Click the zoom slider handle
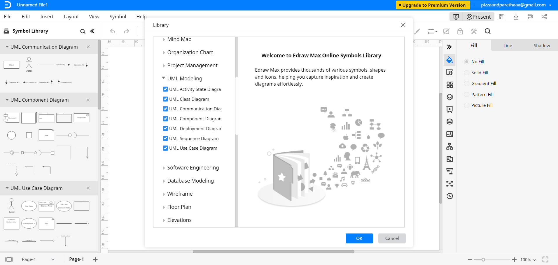 point(483,259)
